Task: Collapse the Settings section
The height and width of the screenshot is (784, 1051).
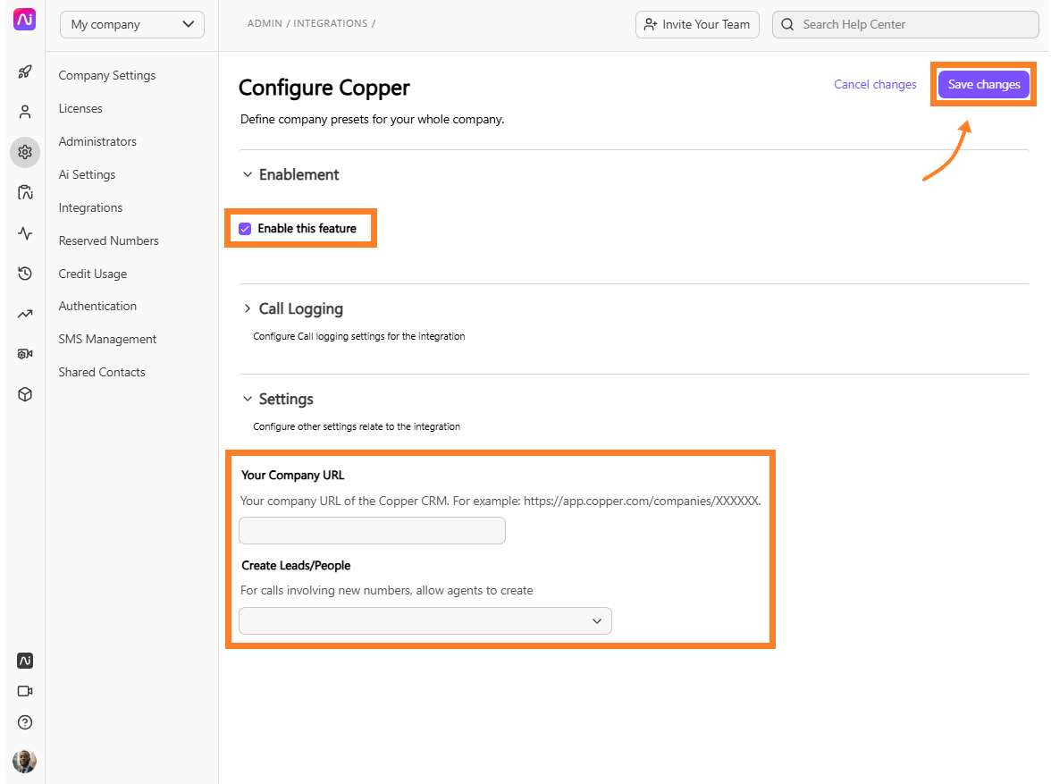Action: [248, 399]
